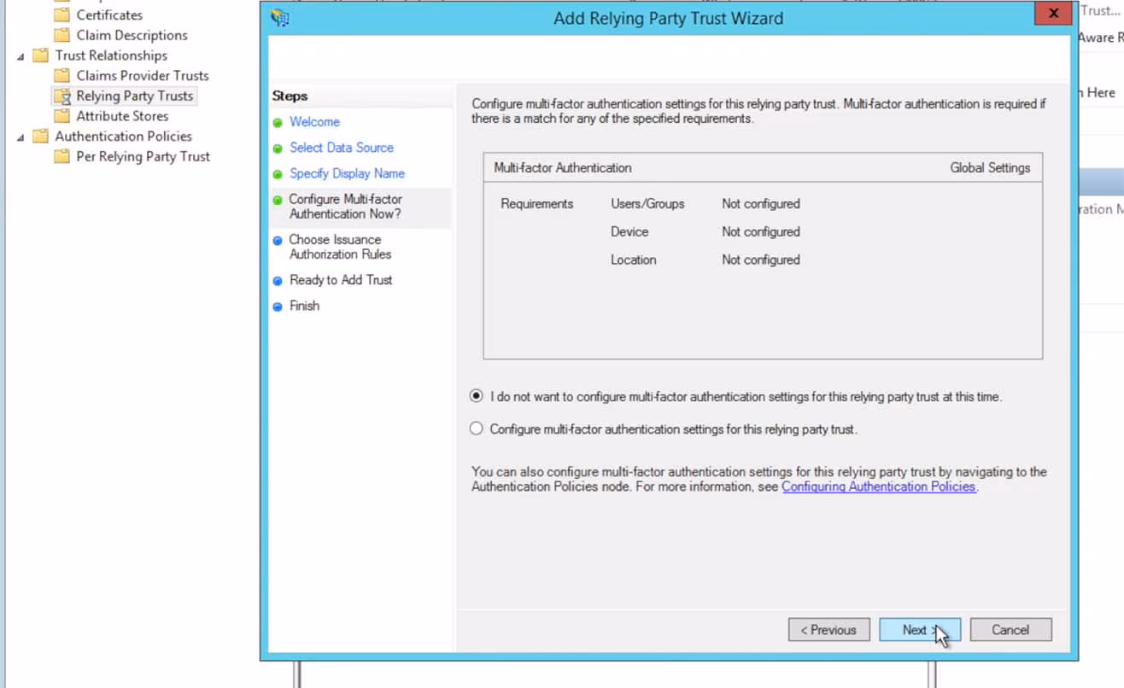
Task: Click the Certificates folder icon
Action: (61, 14)
